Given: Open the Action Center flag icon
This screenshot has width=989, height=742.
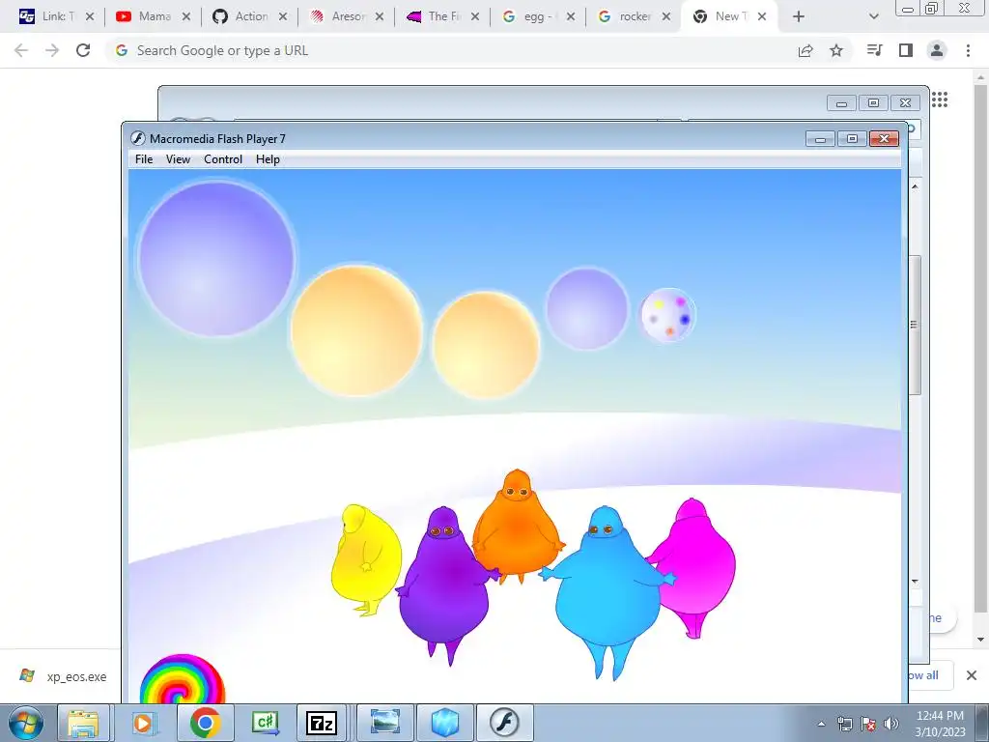Looking at the screenshot, I should coord(868,724).
